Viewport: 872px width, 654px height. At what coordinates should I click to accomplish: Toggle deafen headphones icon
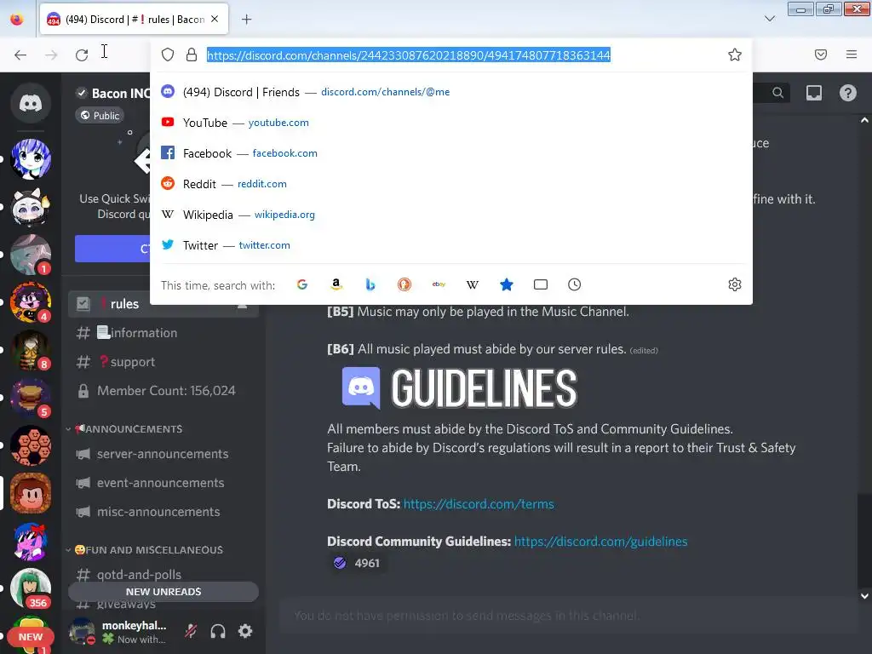[218, 631]
